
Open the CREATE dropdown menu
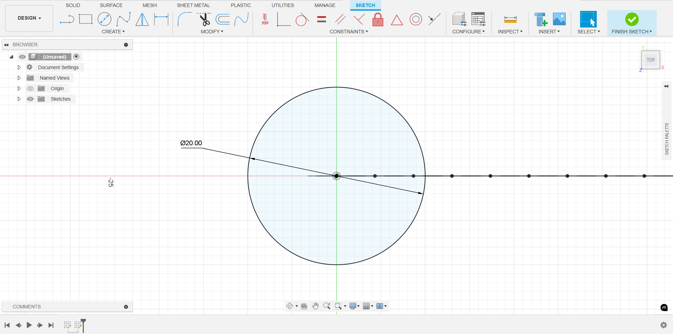[113, 32]
